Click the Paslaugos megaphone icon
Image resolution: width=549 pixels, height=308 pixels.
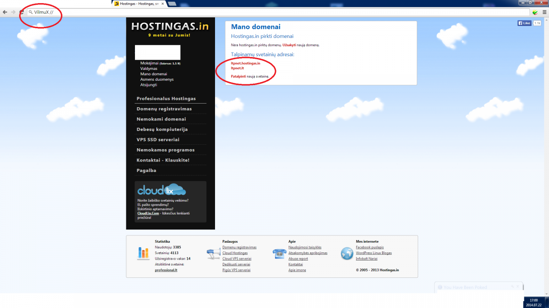pos(213,254)
